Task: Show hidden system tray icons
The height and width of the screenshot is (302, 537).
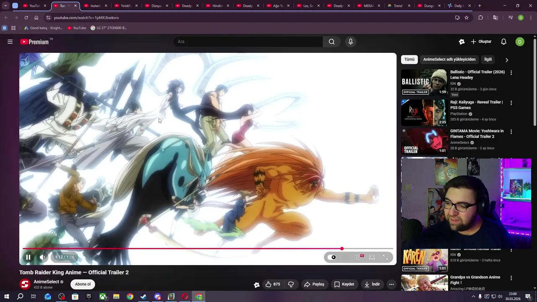Action: [473, 297]
